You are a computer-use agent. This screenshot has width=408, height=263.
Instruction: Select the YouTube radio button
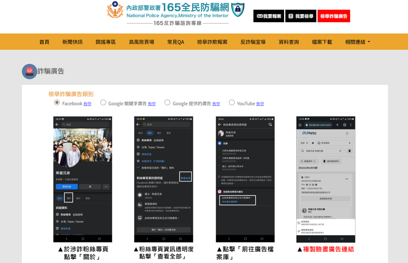(x=232, y=102)
